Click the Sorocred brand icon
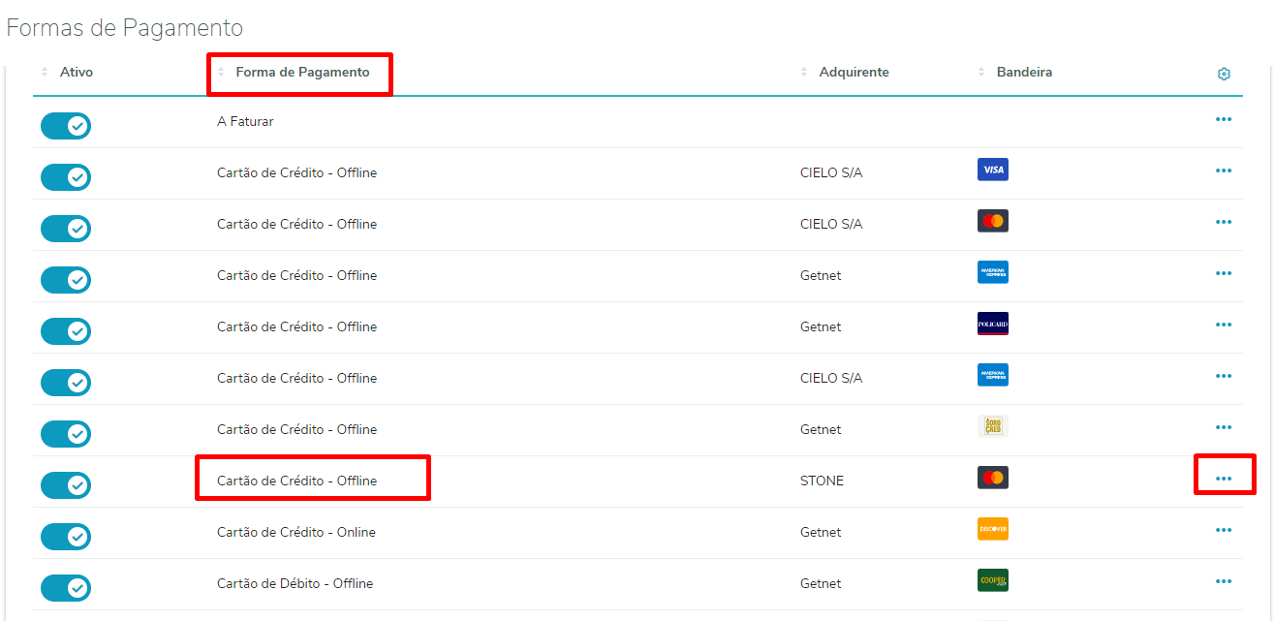This screenshot has height=621, width=1274. pos(993,426)
